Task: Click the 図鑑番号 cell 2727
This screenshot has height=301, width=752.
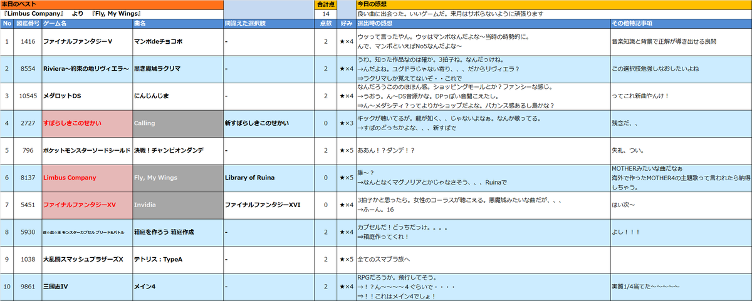Action: [x=28, y=123]
